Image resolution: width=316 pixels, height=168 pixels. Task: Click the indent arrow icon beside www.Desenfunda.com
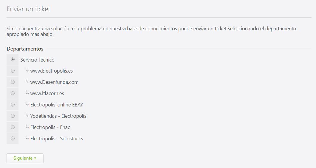[x=27, y=82]
